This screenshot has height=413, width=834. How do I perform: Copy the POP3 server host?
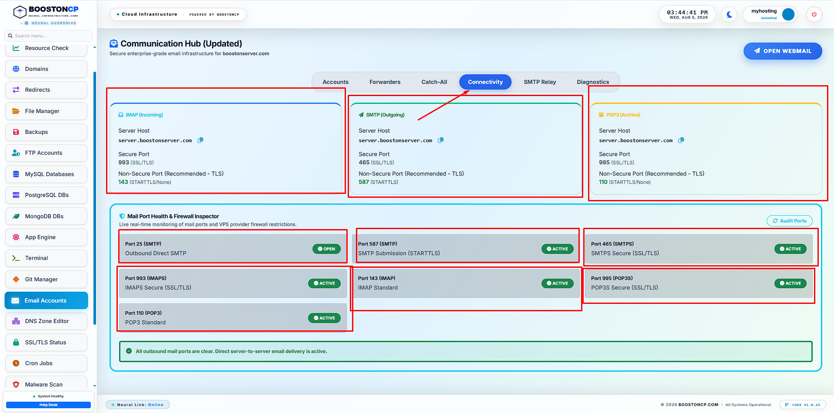(x=681, y=140)
